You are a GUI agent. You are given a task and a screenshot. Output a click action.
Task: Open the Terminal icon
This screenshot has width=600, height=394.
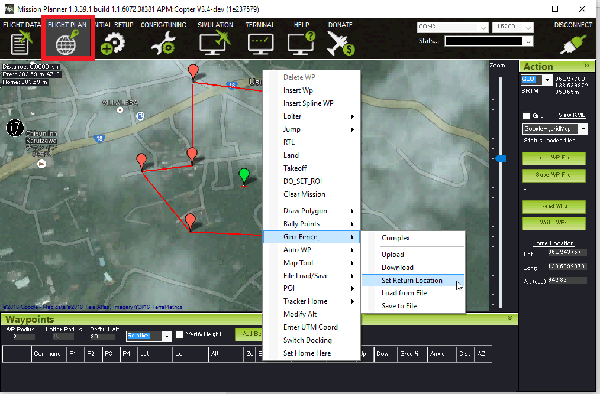[x=260, y=44]
